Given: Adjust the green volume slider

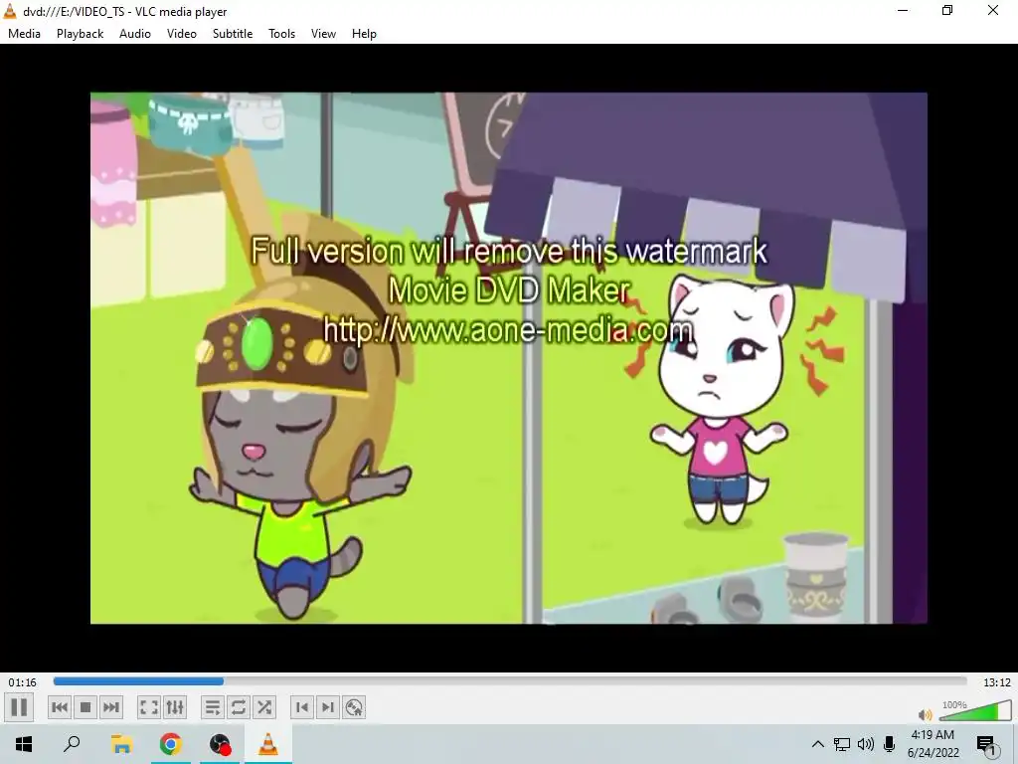Looking at the screenshot, I should [975, 711].
